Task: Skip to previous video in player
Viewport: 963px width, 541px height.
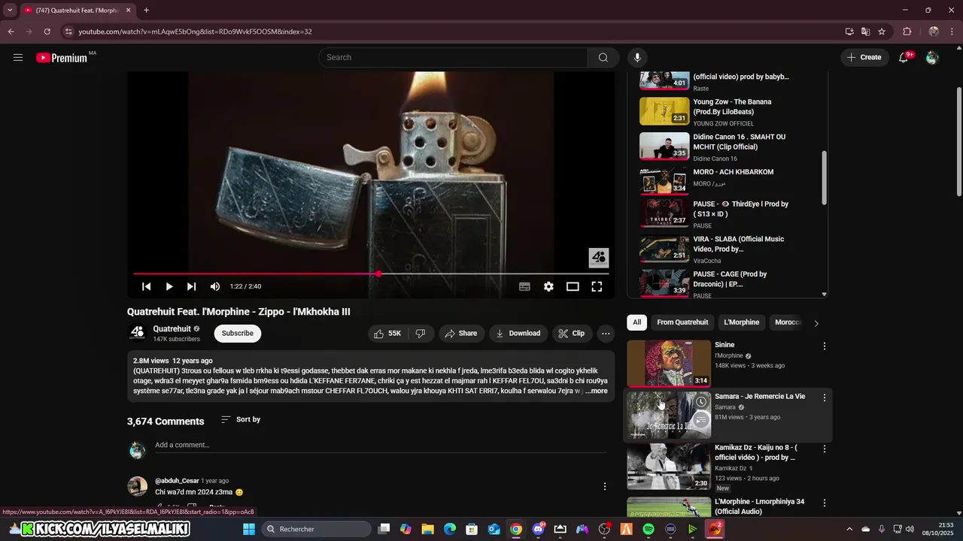Action: 147,286
